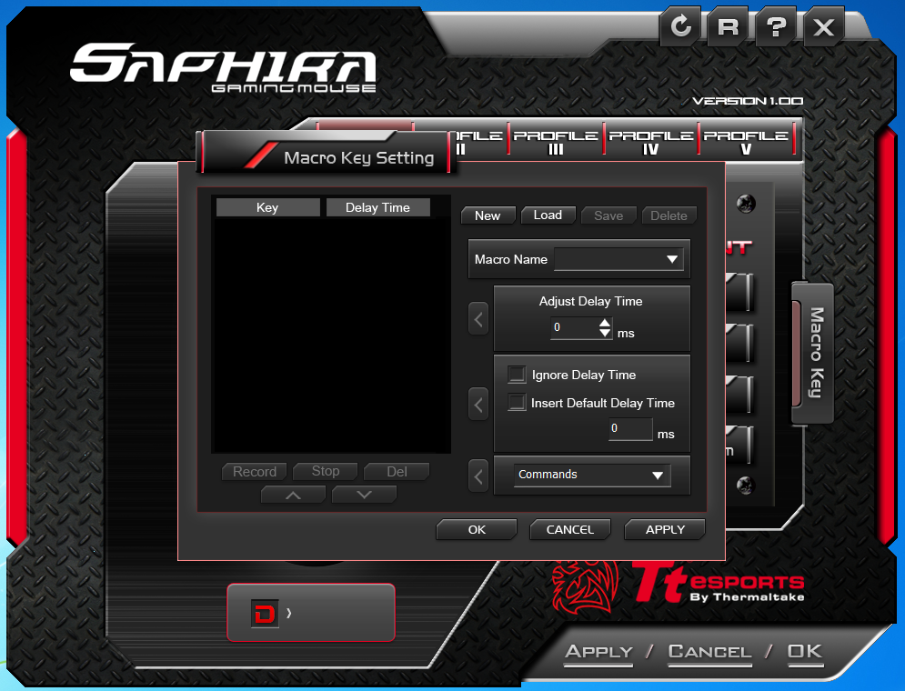Click APPLY in Macro Key Setting dialog
This screenshot has width=905, height=691.
pyautogui.click(x=665, y=529)
